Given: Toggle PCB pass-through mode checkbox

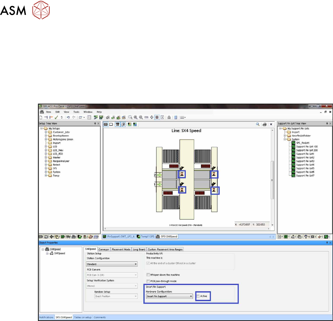Looking at the screenshot, I should (x=148, y=281).
